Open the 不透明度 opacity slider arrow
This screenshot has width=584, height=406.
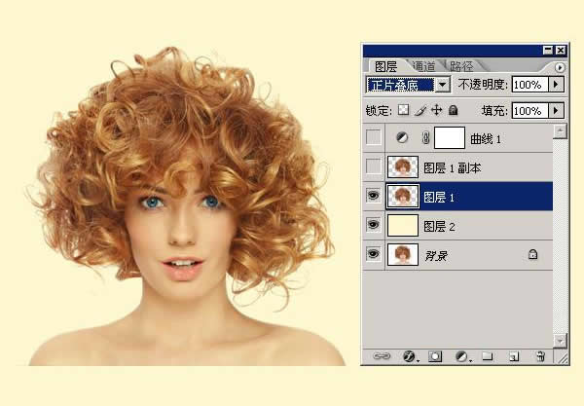[556, 85]
